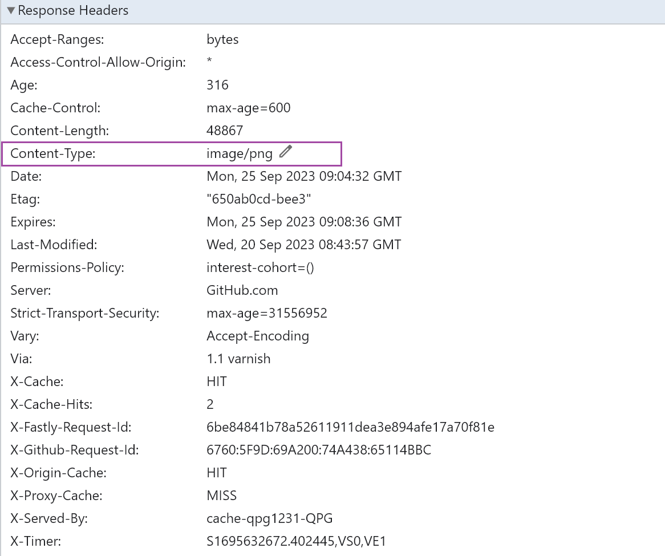Click the Accept-Ranges header name

(57, 40)
